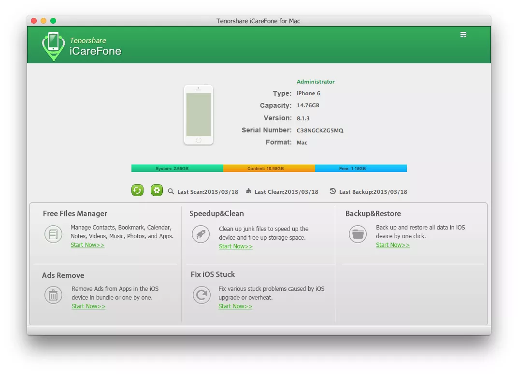Screen dimensions: 518x374
Task: Minimize the window using the yellow button
Action: tap(43, 21)
